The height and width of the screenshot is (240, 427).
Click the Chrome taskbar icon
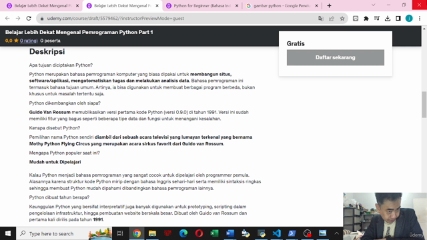[x=137, y=233]
